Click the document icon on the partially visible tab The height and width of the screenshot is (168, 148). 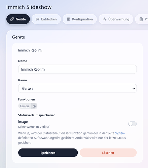tap(141, 19)
